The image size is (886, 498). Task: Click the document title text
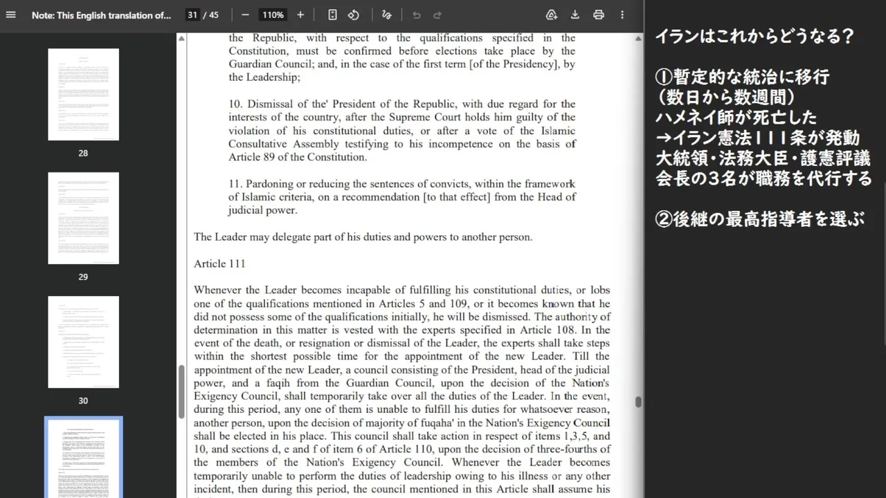(101, 15)
